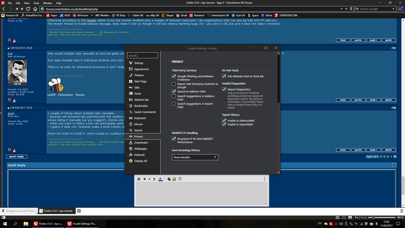Toggle italic in quick reply editor

pos(149,179)
